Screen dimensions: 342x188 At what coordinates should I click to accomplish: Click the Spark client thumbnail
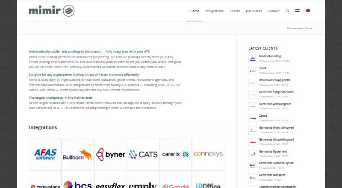[253, 71]
